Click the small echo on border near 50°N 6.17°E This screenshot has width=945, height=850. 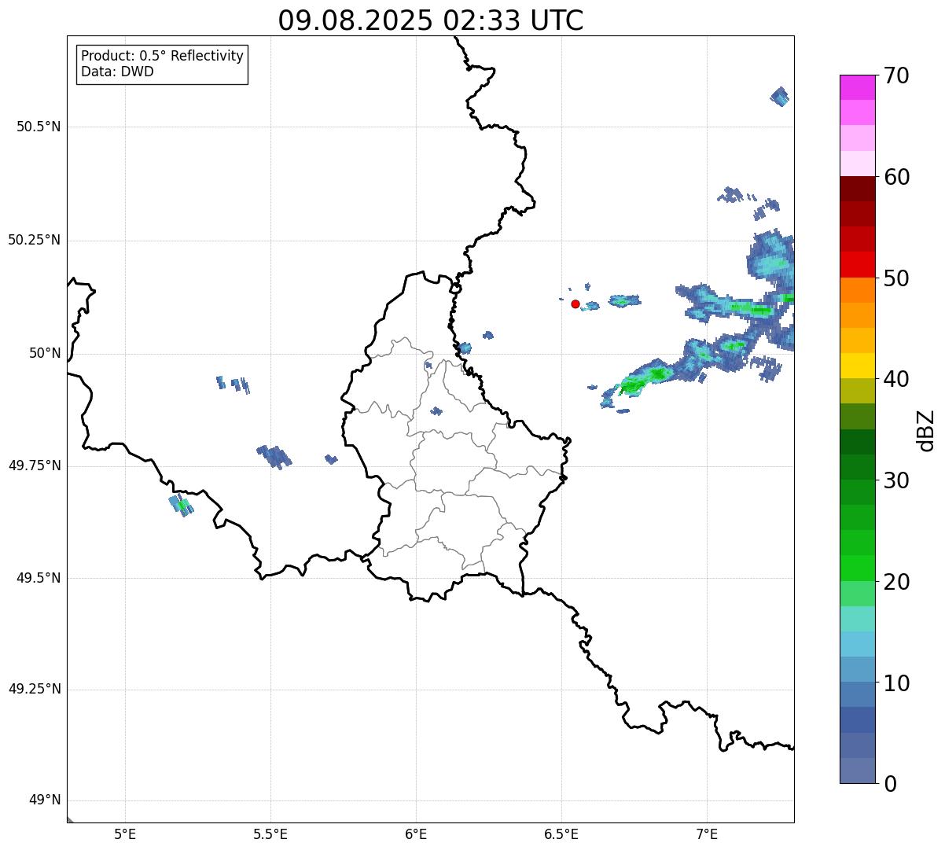(465, 348)
